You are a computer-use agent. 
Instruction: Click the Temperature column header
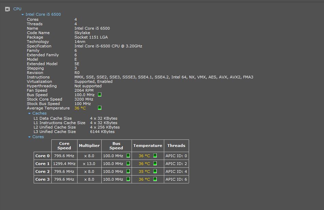pos(148,146)
